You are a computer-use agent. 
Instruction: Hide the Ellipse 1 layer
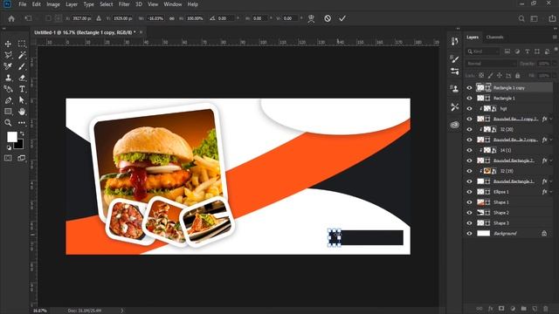pos(469,192)
